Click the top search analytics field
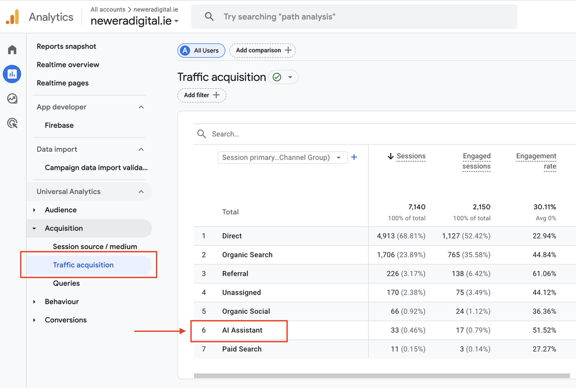Viewport: 576px width, 388px height. coord(354,17)
